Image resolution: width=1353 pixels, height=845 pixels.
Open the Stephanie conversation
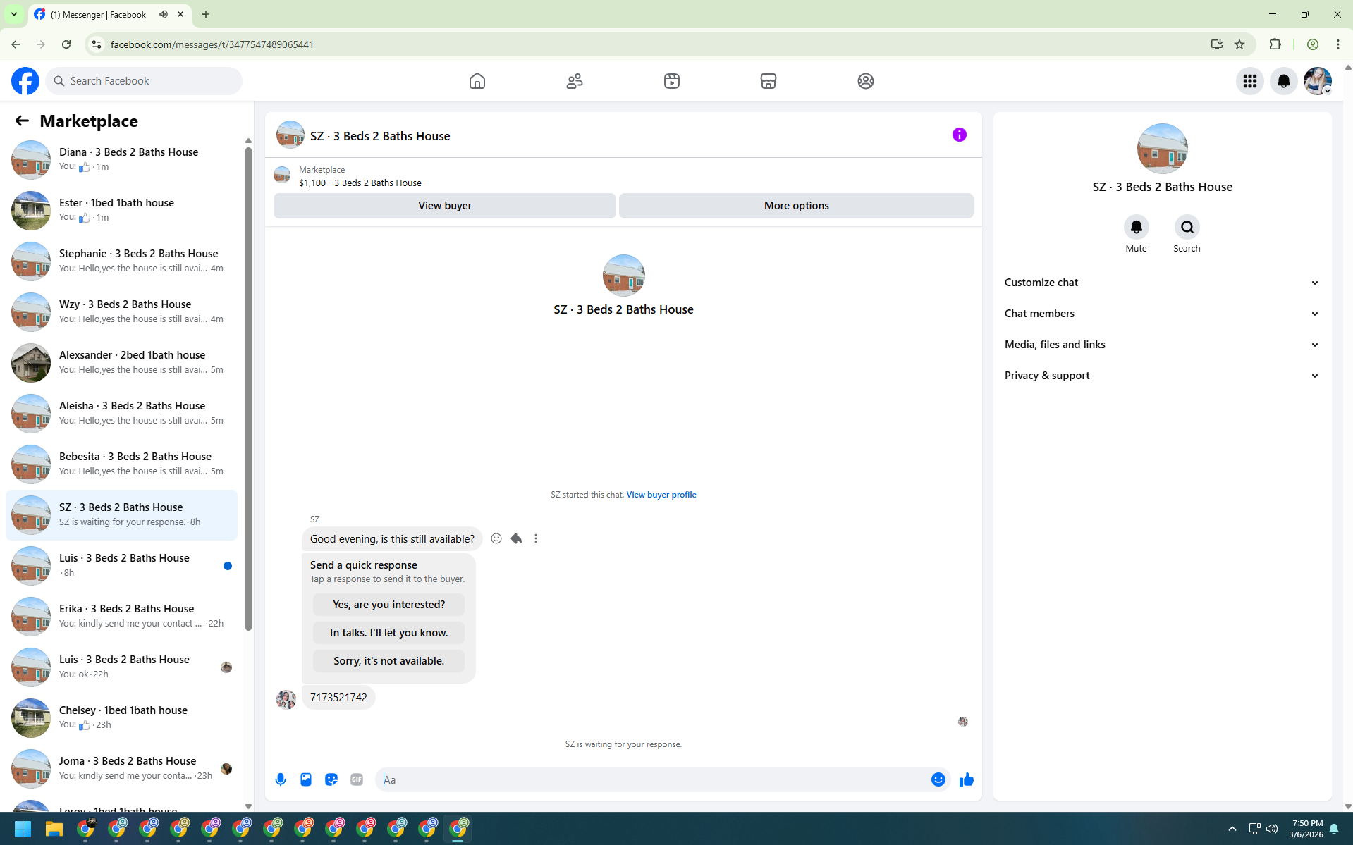[x=121, y=261]
